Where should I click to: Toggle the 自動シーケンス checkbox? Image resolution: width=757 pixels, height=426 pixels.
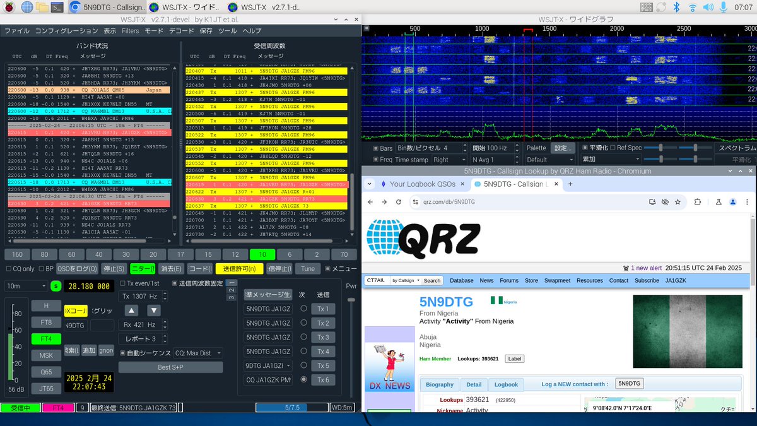click(123, 353)
